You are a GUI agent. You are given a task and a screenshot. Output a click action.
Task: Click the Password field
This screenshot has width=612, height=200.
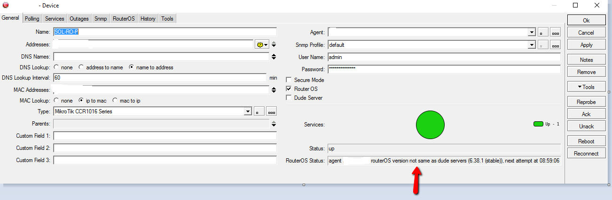[x=444, y=69]
